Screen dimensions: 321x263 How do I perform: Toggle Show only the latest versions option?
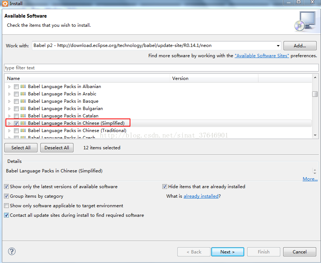pyautogui.click(x=7, y=186)
